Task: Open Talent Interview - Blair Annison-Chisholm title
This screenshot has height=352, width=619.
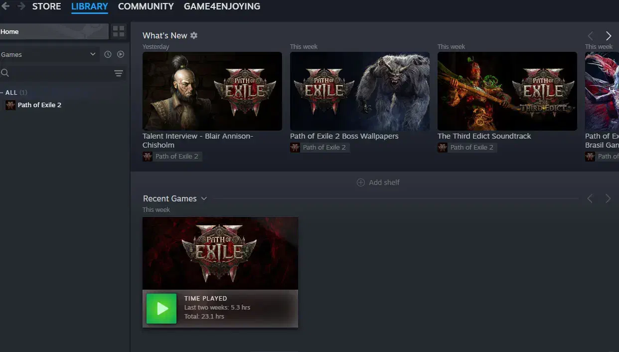Action: tap(198, 141)
